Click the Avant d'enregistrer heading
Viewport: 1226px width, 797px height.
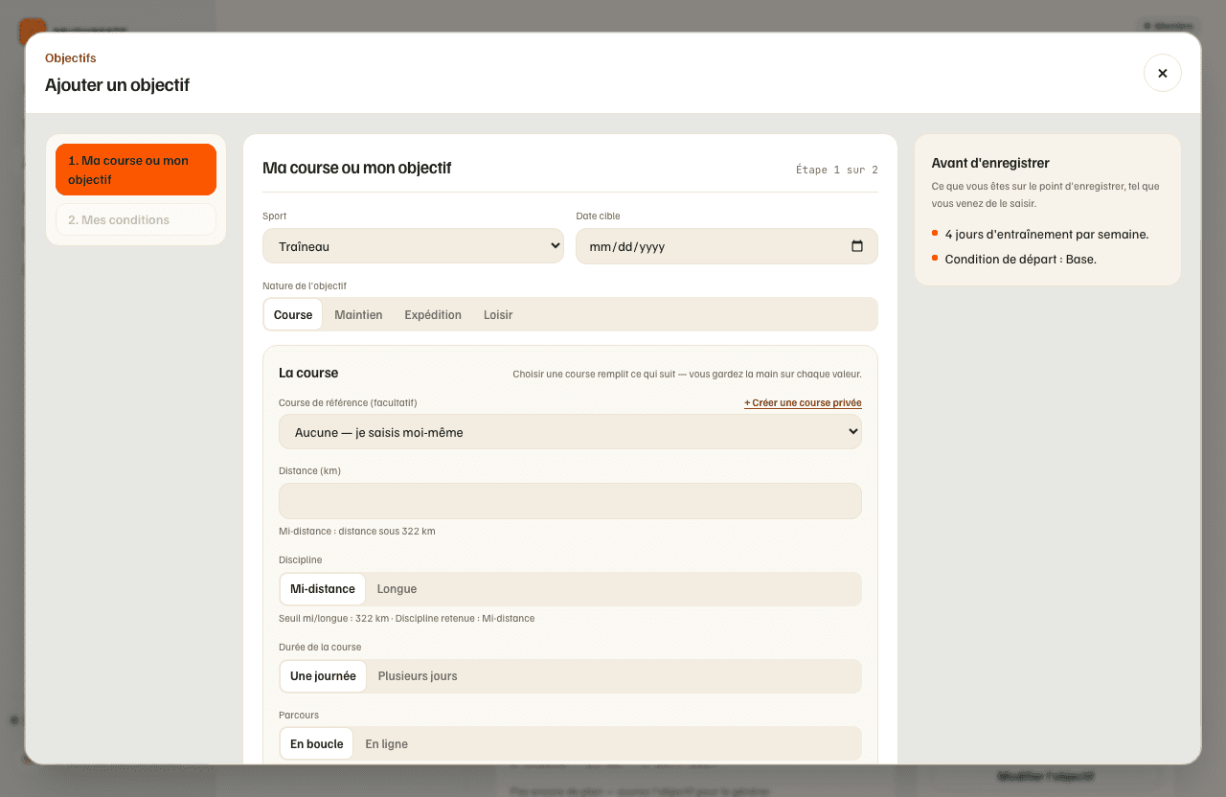[x=991, y=163]
